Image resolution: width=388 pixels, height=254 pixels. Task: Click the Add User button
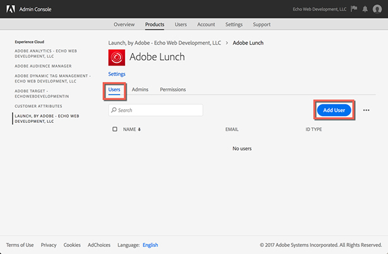pyautogui.click(x=334, y=110)
